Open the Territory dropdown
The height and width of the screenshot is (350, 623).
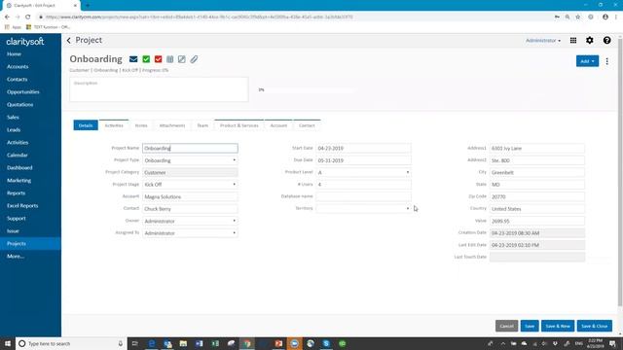pos(363,208)
